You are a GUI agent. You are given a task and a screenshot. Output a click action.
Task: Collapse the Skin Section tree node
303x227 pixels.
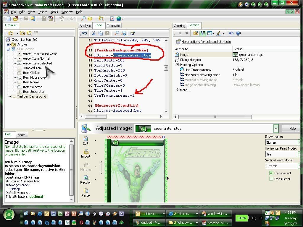[8, 49]
